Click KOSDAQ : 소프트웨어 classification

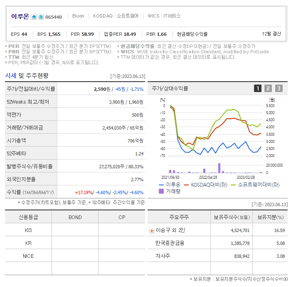[116, 16]
